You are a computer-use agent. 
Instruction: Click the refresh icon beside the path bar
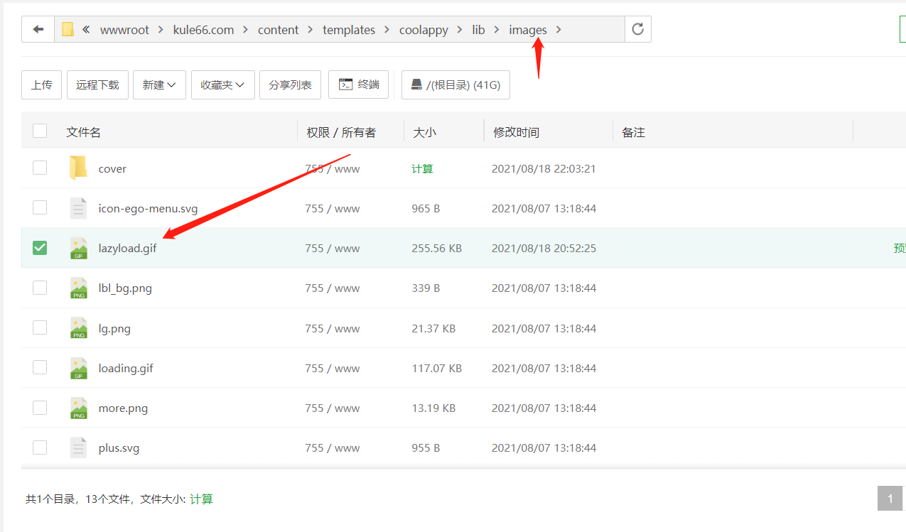(637, 29)
